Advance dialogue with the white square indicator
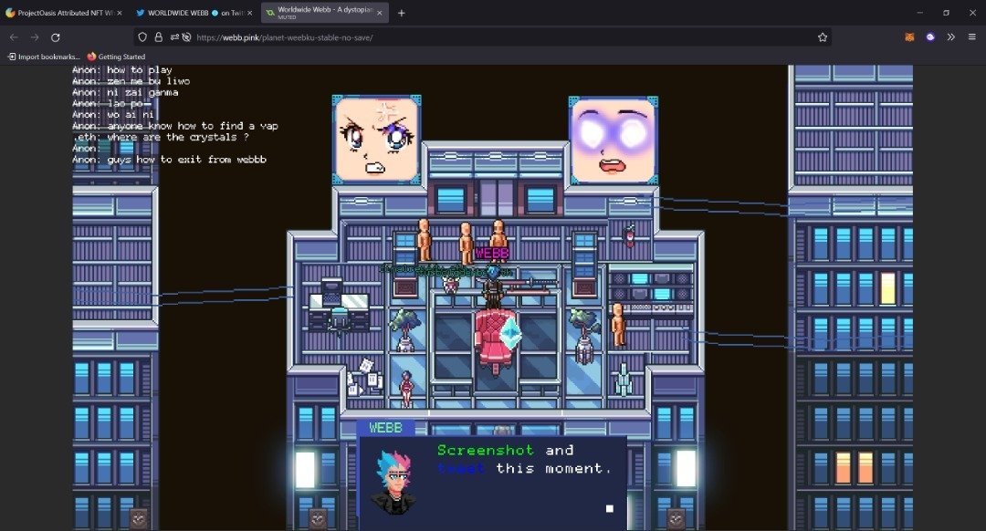This screenshot has height=531, width=986. (x=609, y=508)
